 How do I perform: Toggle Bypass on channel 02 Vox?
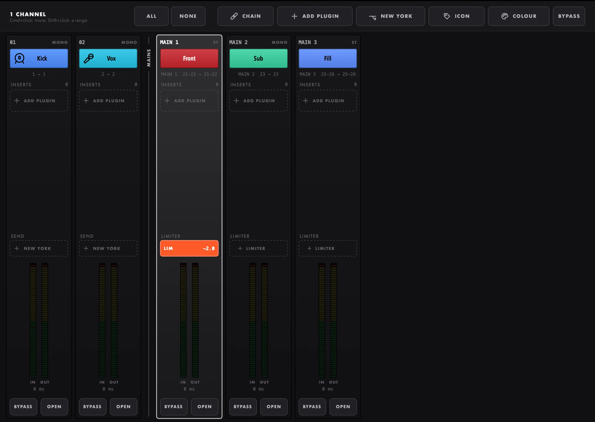click(x=92, y=407)
